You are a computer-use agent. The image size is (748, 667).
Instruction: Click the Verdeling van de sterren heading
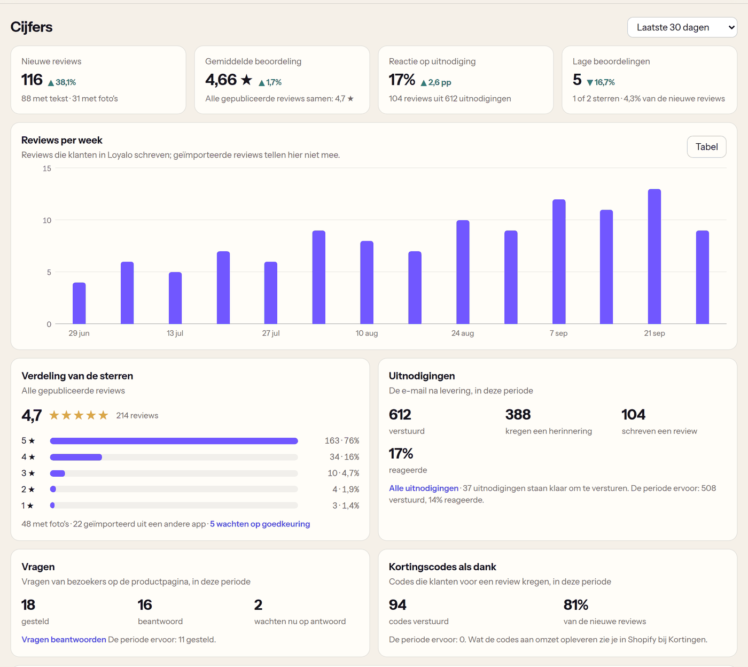(77, 376)
